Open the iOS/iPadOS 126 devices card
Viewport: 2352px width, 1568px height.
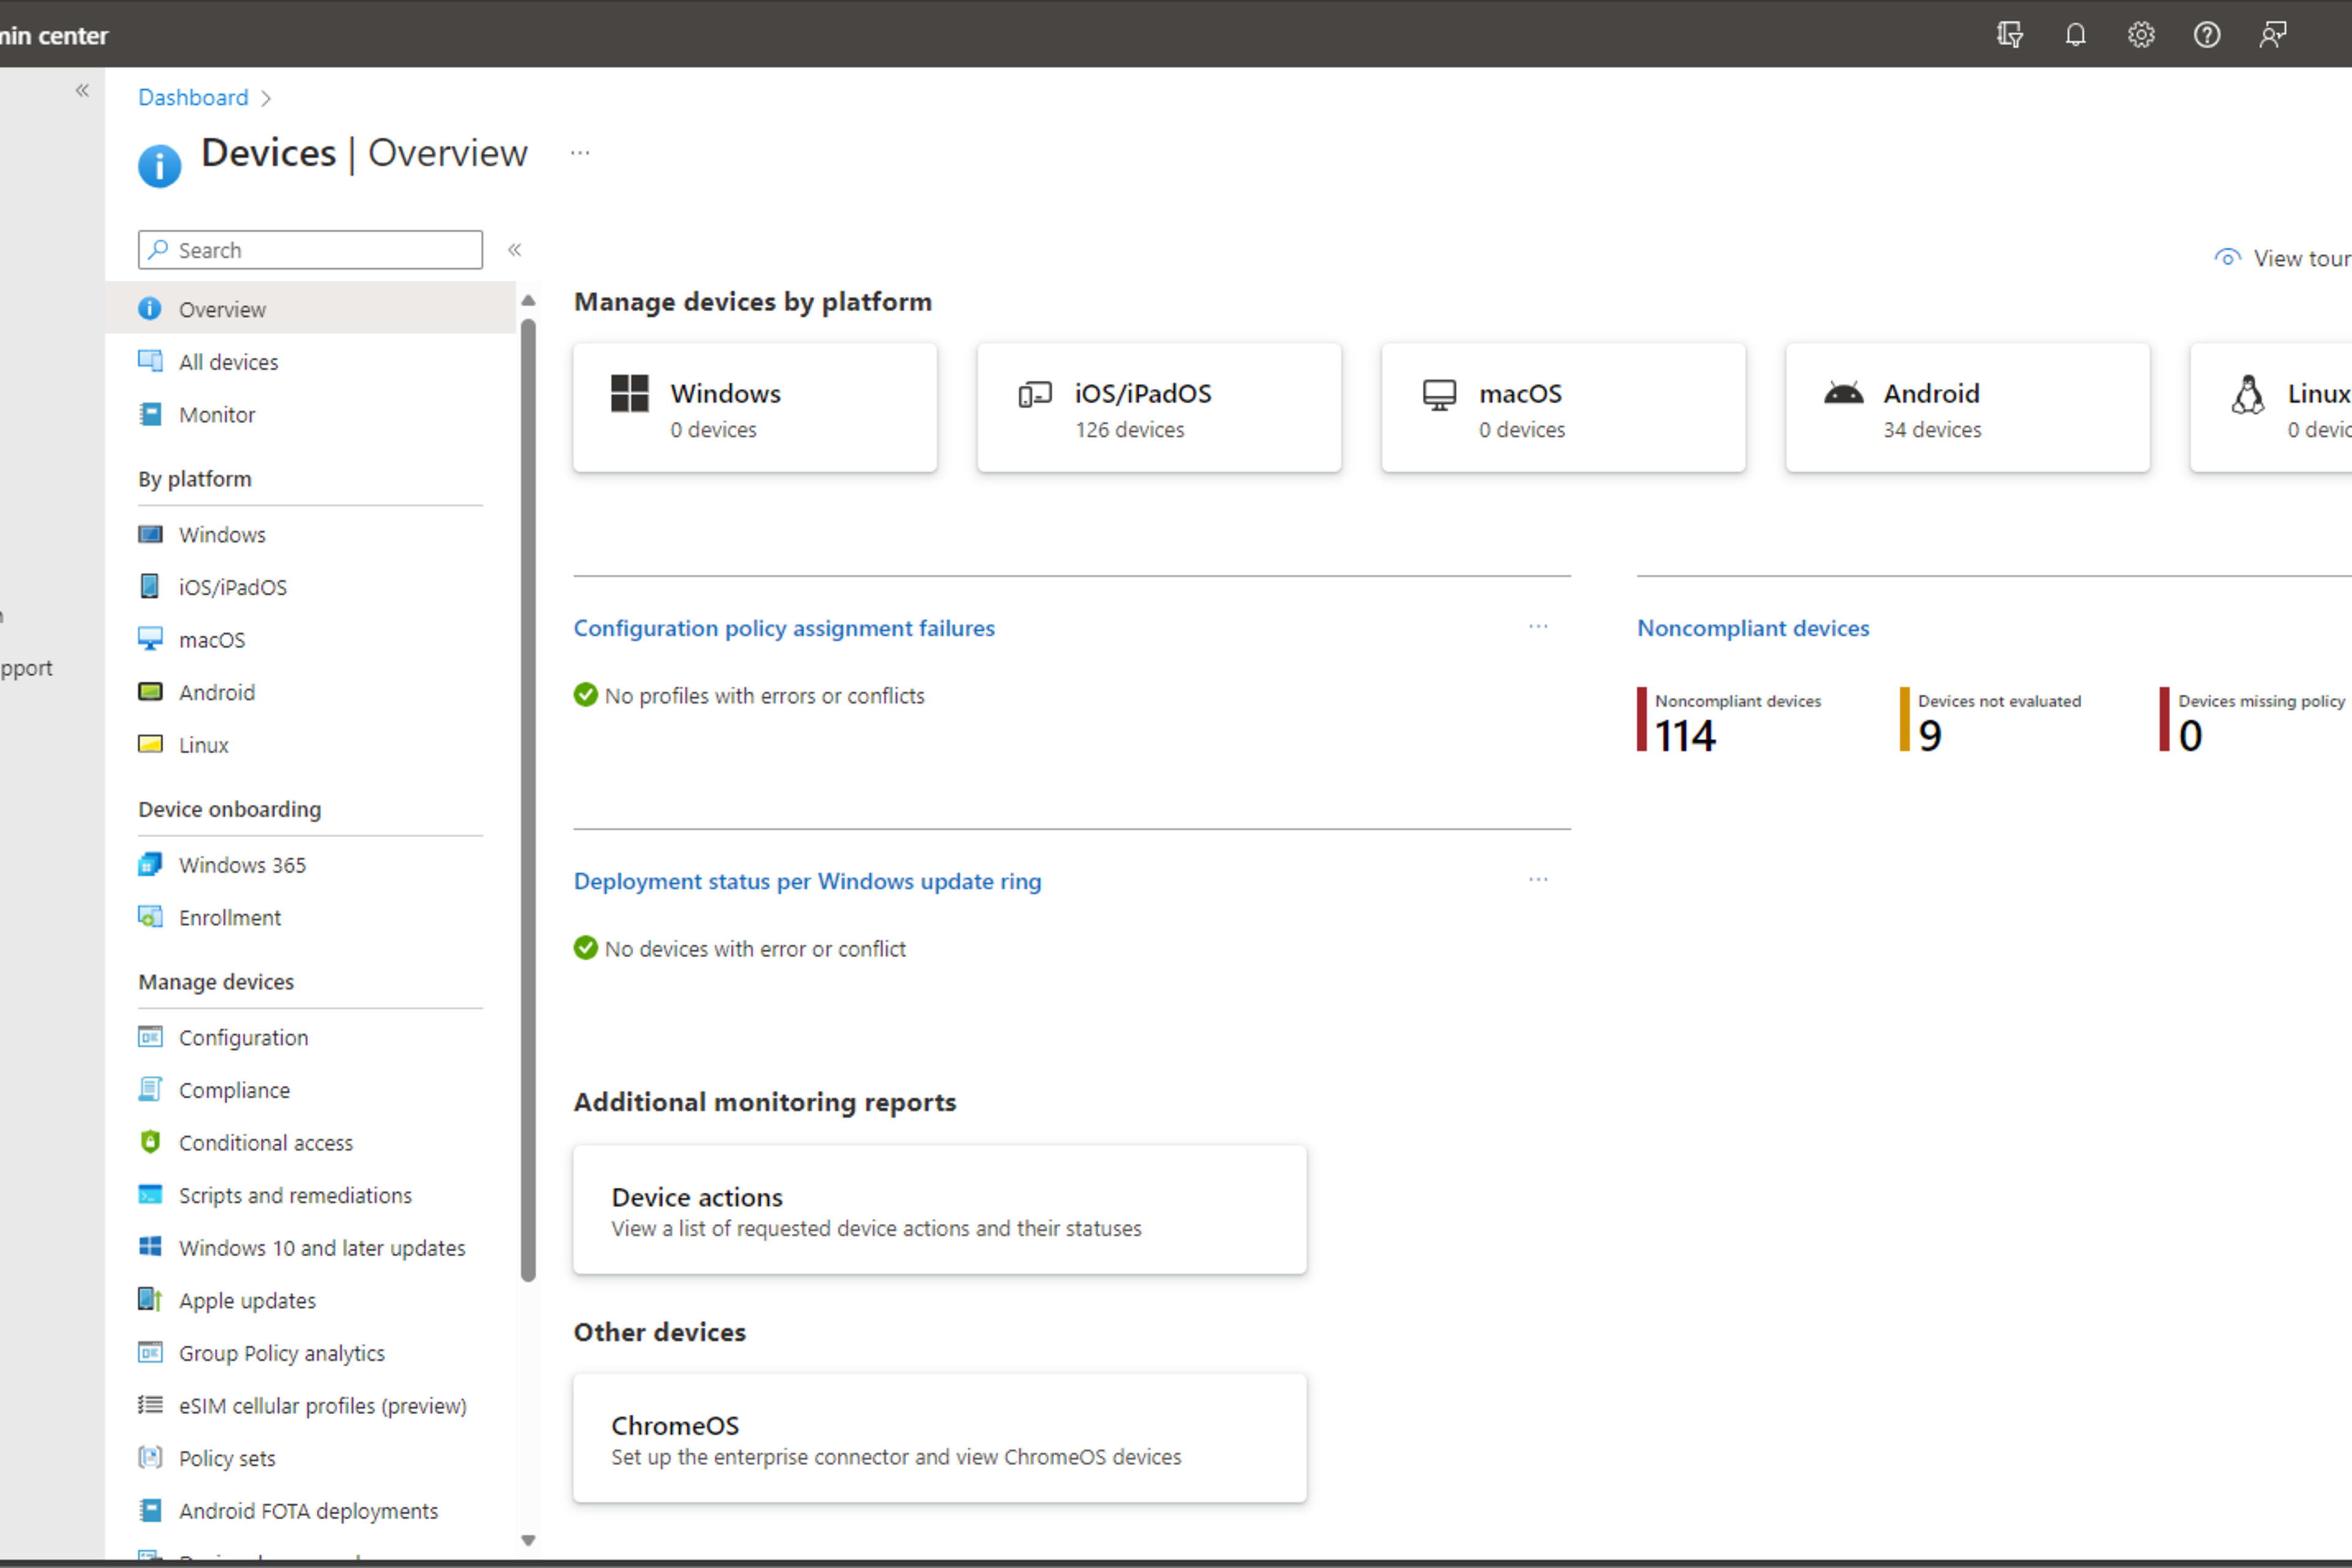coord(1159,408)
